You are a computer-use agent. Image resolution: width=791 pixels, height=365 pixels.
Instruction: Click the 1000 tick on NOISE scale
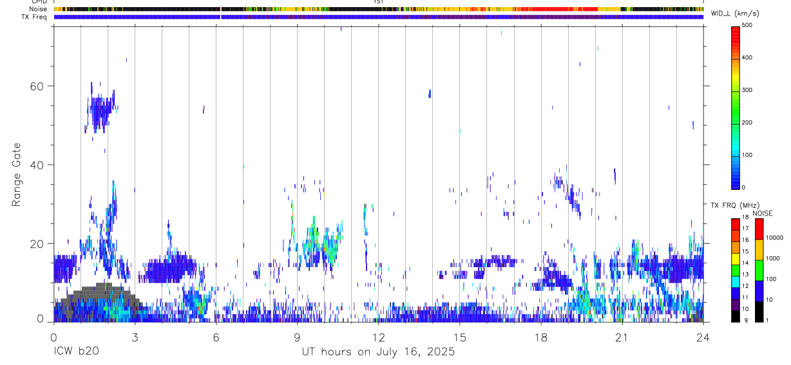(x=772, y=258)
